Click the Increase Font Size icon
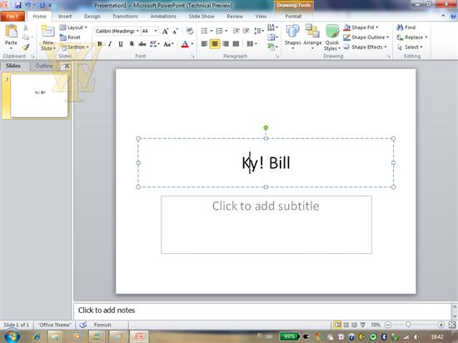This screenshot has height=343, width=458. click(x=165, y=32)
